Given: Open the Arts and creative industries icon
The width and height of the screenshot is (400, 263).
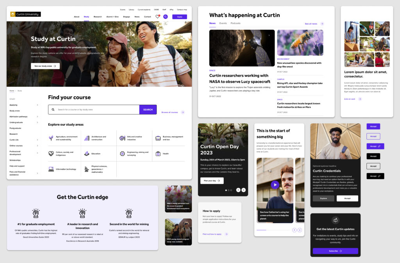Looking at the screenshot, I should [122, 138].
